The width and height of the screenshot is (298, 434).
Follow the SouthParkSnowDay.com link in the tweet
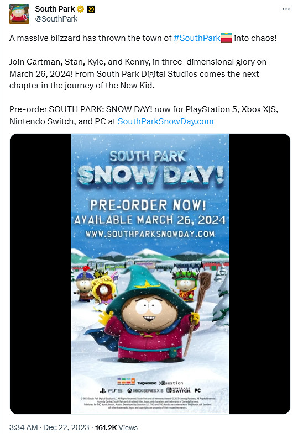[165, 121]
